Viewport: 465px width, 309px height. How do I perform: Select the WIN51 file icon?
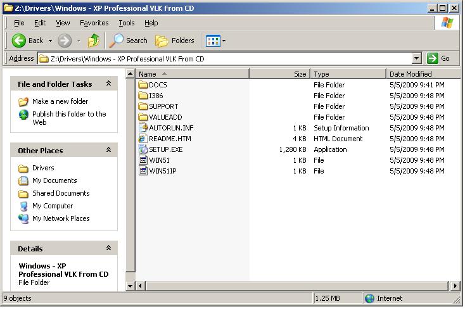click(143, 160)
